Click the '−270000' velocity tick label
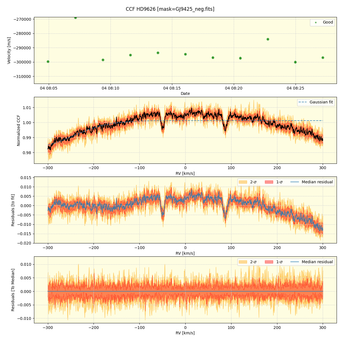 click(22, 19)
